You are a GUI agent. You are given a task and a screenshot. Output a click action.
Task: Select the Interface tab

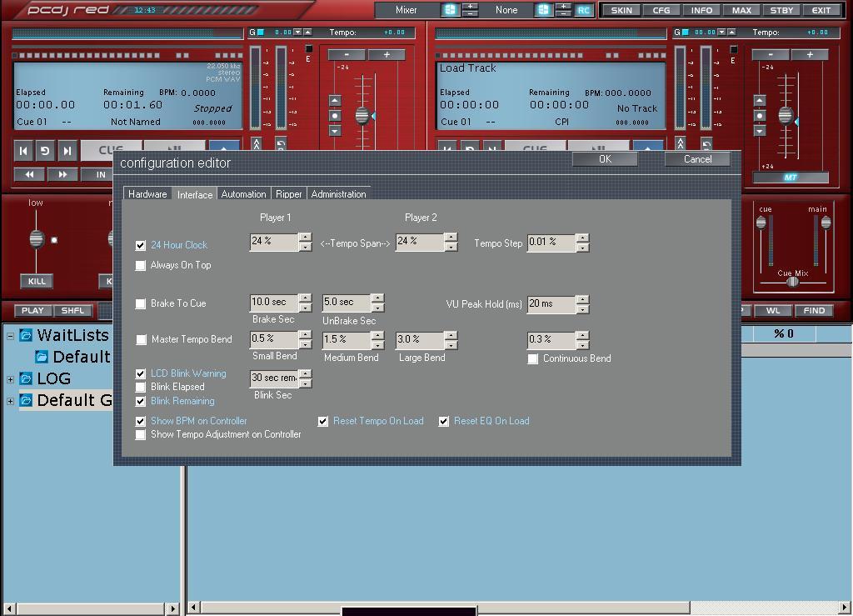[x=195, y=194]
